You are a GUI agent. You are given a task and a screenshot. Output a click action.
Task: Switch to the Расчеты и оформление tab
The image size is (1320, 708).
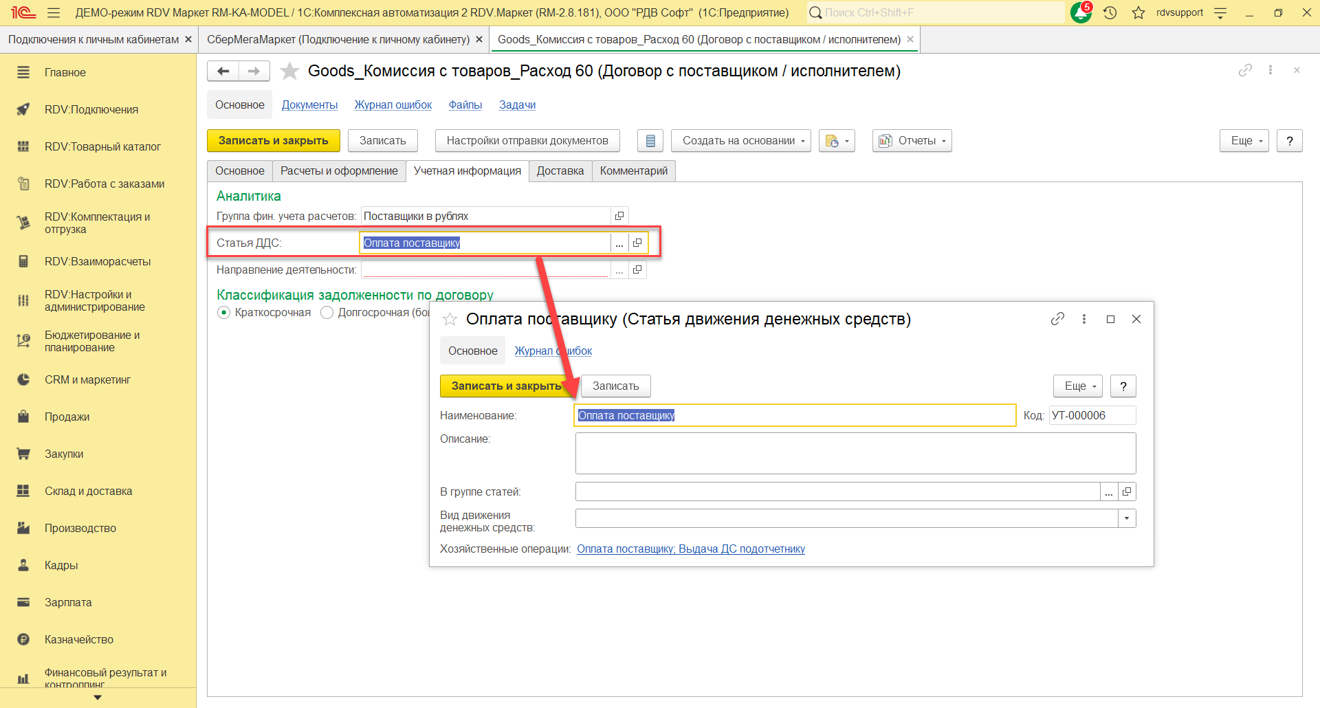point(339,171)
